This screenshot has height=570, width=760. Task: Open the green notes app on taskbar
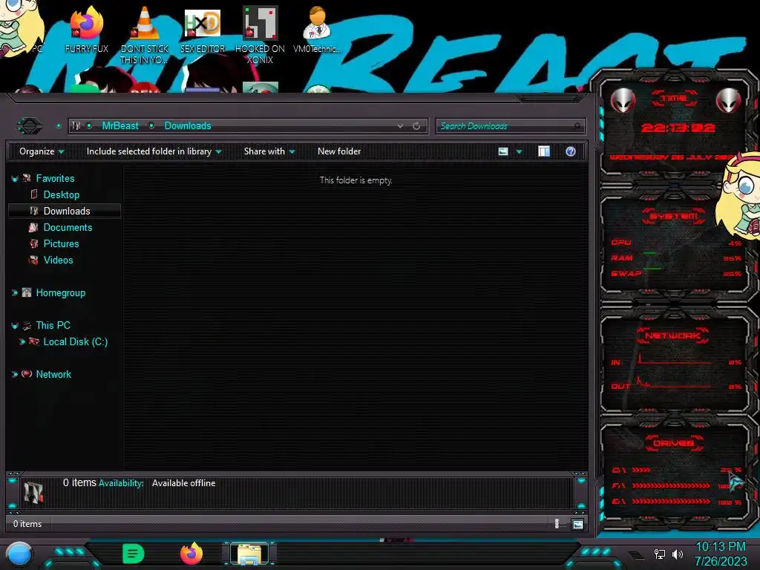click(x=133, y=554)
